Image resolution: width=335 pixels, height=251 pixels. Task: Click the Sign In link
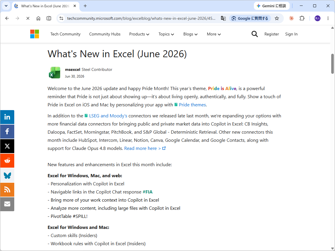coord(291,34)
